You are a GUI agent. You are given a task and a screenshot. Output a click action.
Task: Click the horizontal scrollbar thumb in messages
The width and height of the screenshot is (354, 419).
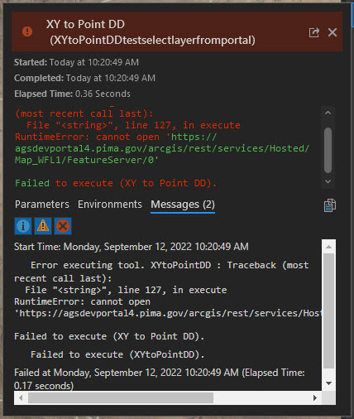coord(121,397)
